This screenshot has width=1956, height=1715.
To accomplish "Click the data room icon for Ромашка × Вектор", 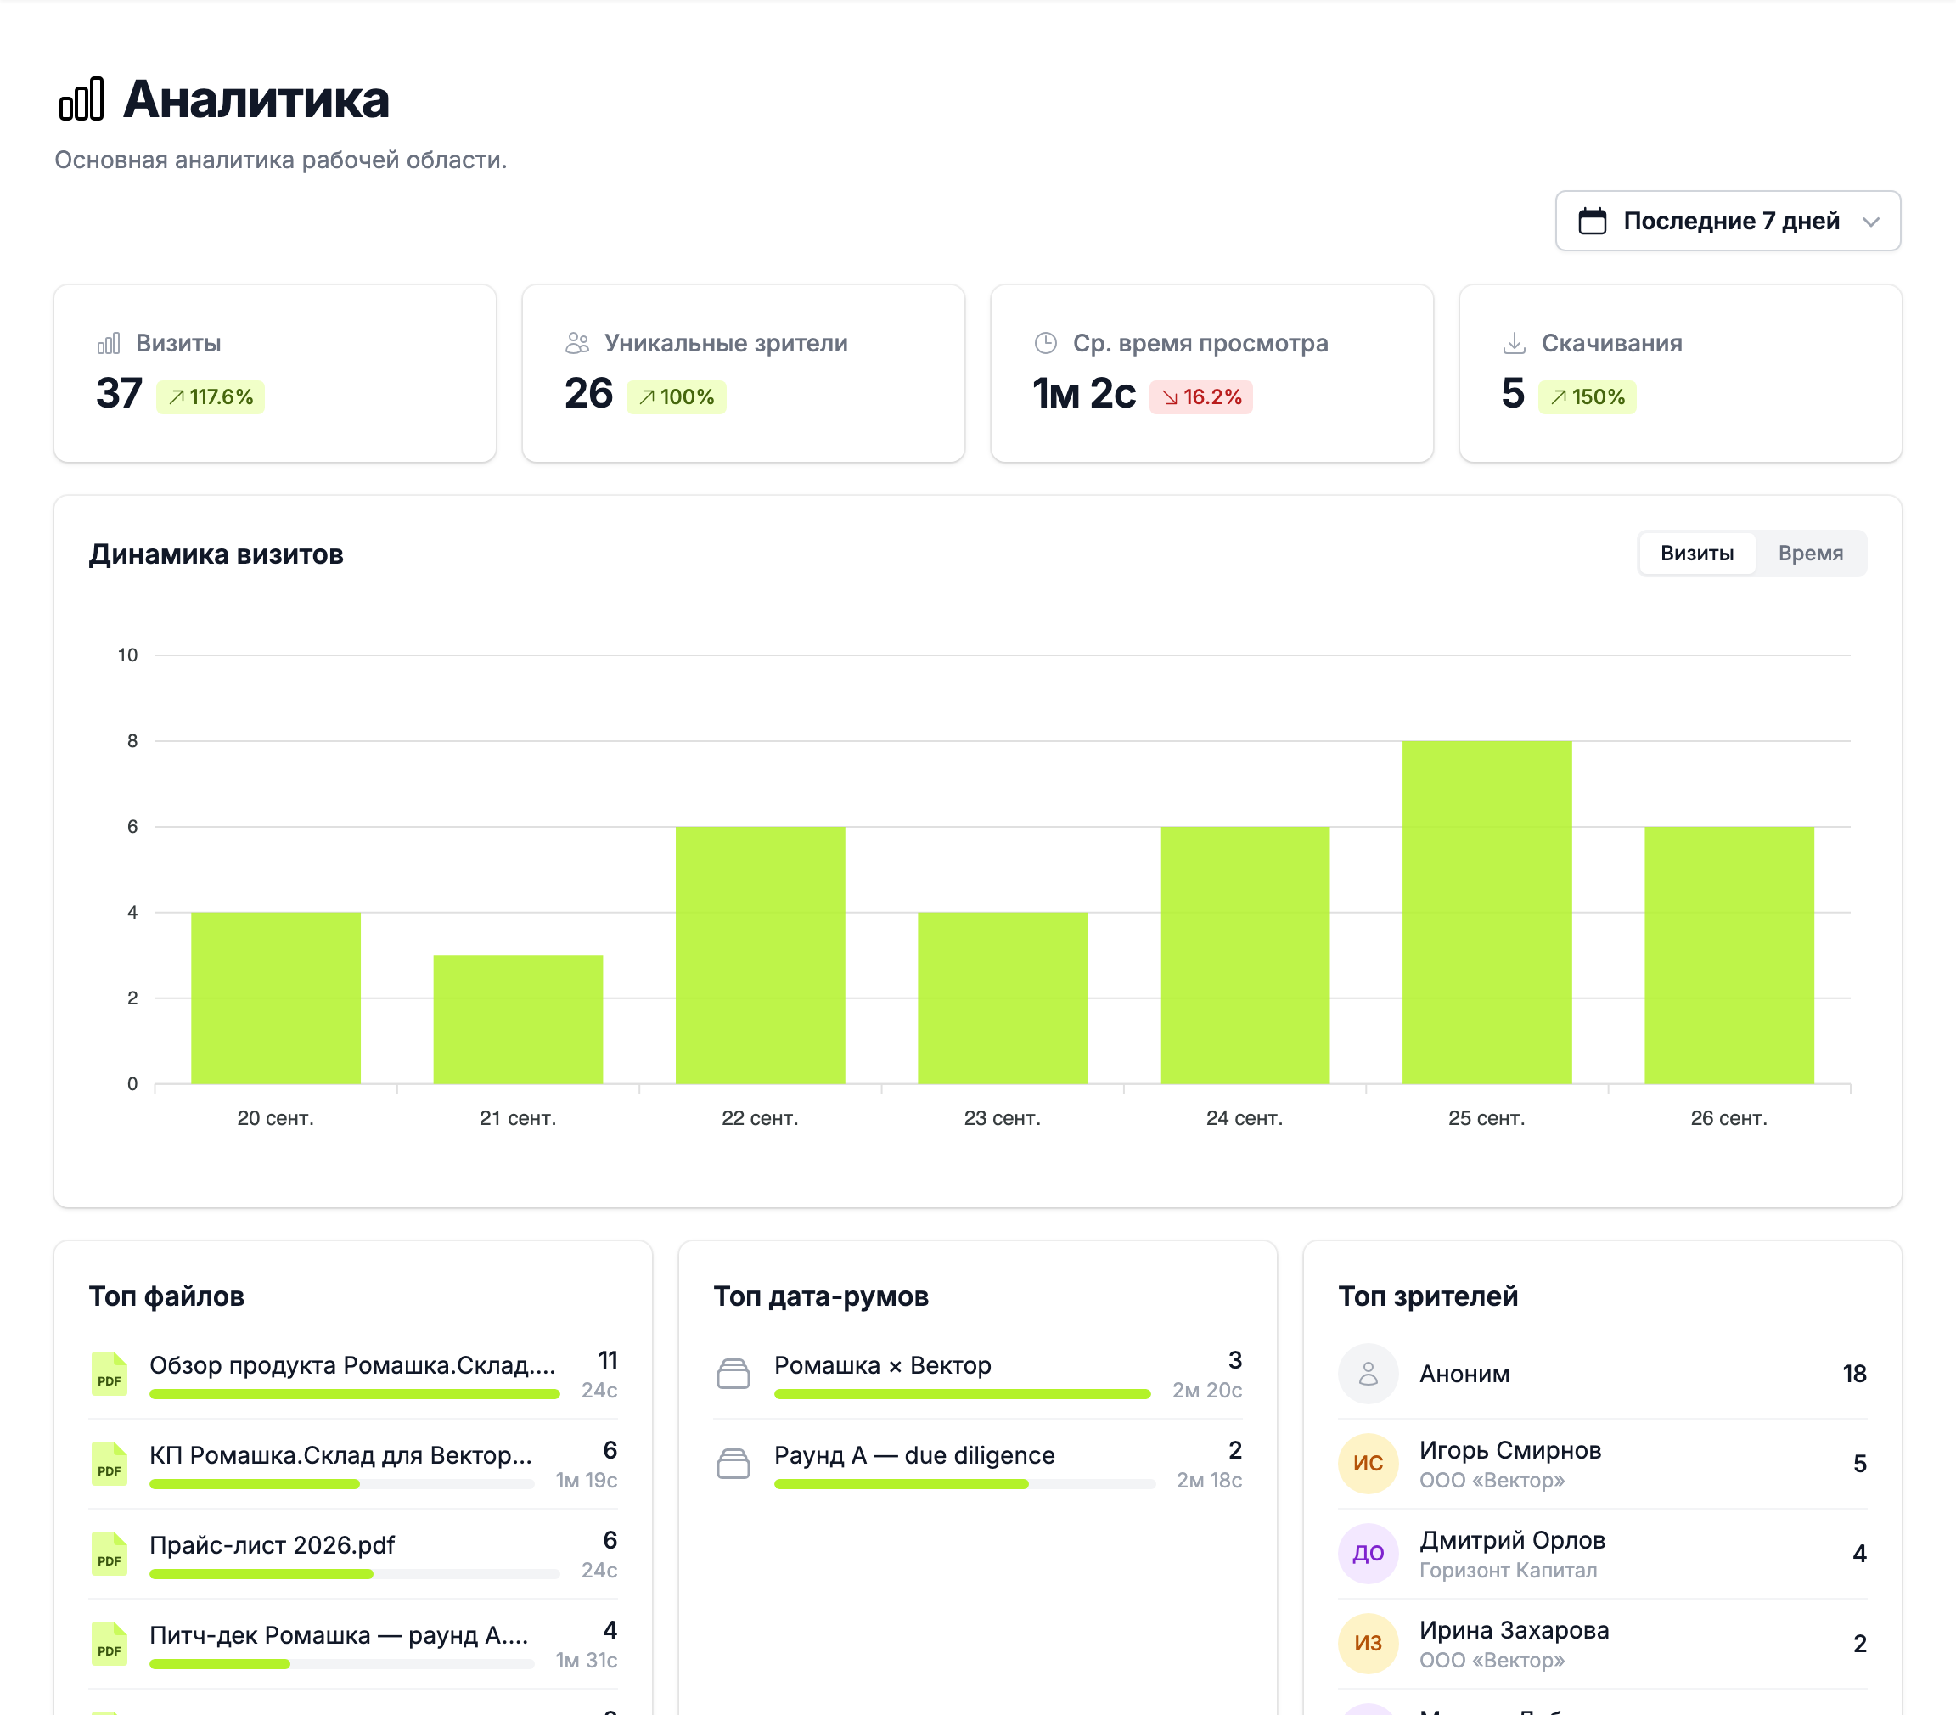I will click(733, 1374).
